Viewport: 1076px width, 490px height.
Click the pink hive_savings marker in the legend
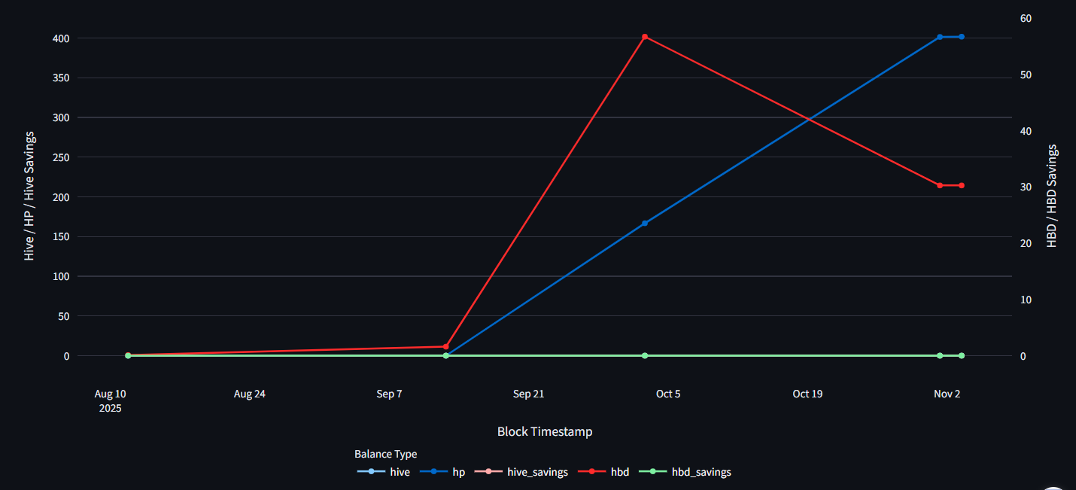[490, 472]
